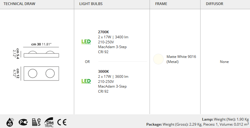Click the LED icon beside 3000K
250x128 pixels.
[86, 81]
